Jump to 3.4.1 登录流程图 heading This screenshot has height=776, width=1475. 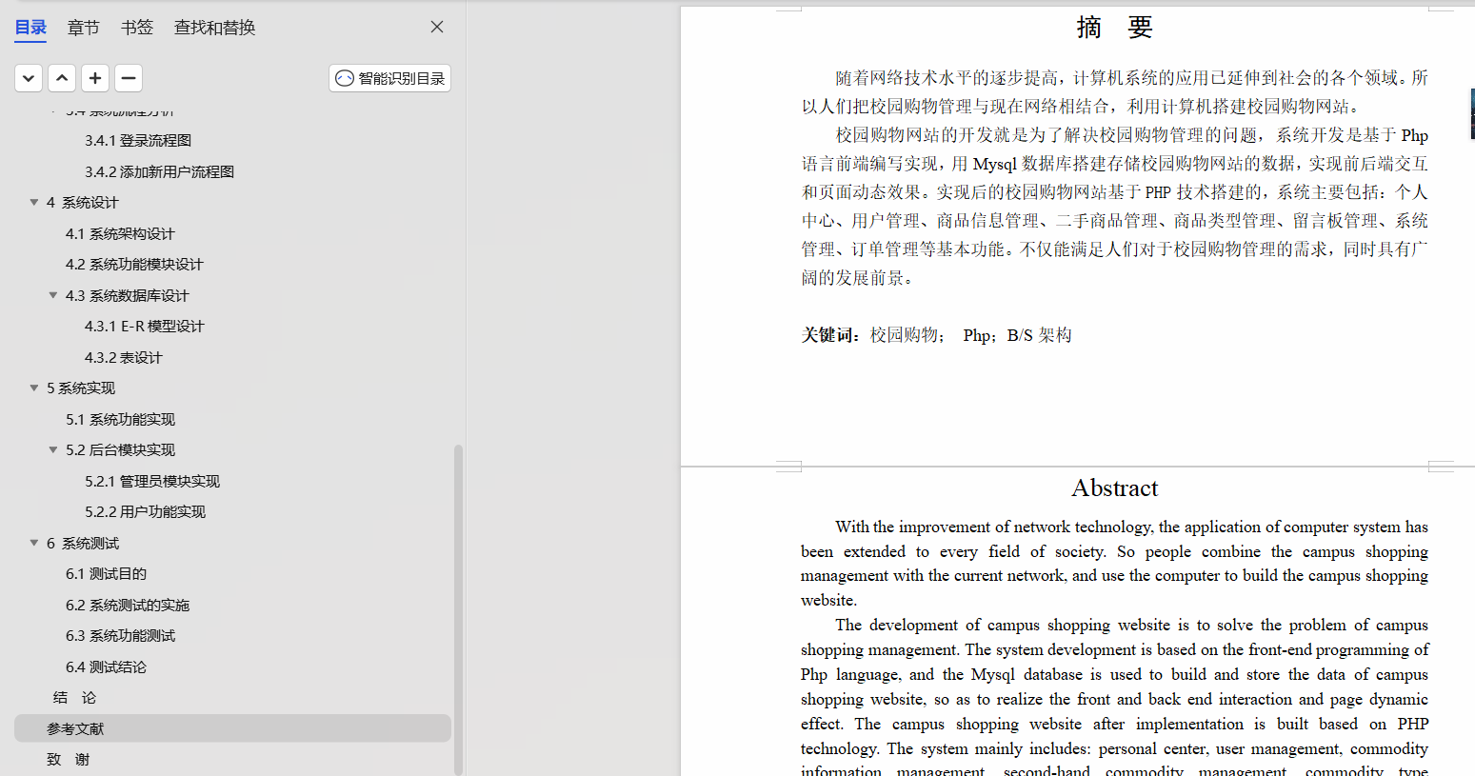click(x=138, y=140)
